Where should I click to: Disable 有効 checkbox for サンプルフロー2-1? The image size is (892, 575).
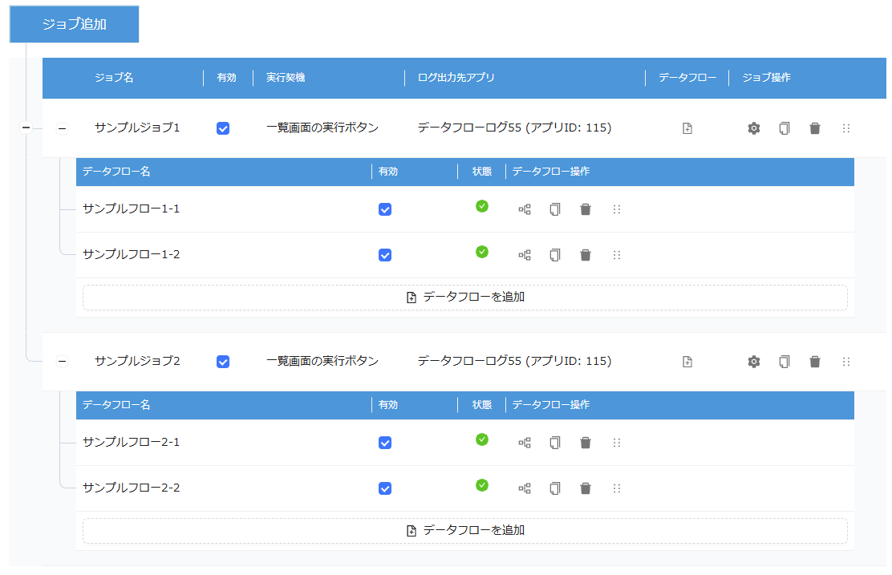pyautogui.click(x=385, y=443)
